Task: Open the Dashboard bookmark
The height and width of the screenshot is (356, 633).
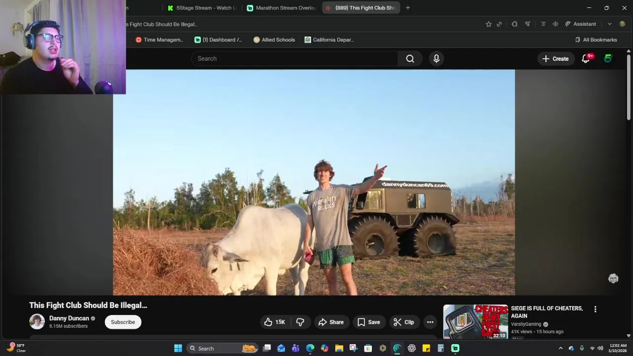Action: coord(218,40)
